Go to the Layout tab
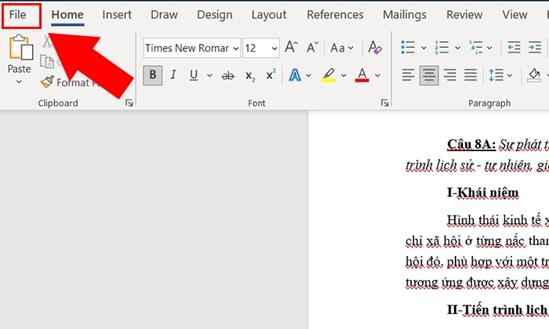Viewport: 549px width, 329px height. [x=269, y=15]
